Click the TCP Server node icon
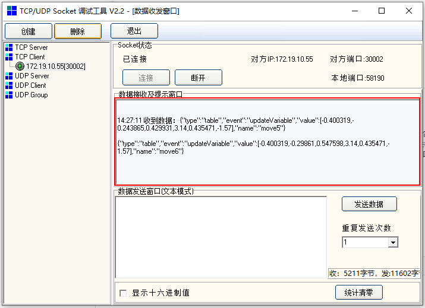This screenshot has width=425, height=308. (9, 47)
